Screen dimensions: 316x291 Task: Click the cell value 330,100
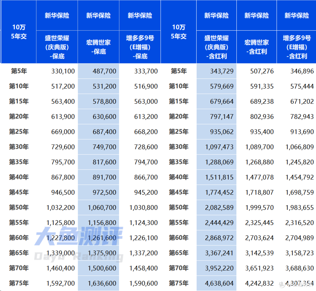63,71
